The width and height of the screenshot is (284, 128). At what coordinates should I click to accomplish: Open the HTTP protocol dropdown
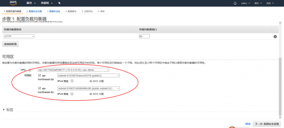click(19, 36)
